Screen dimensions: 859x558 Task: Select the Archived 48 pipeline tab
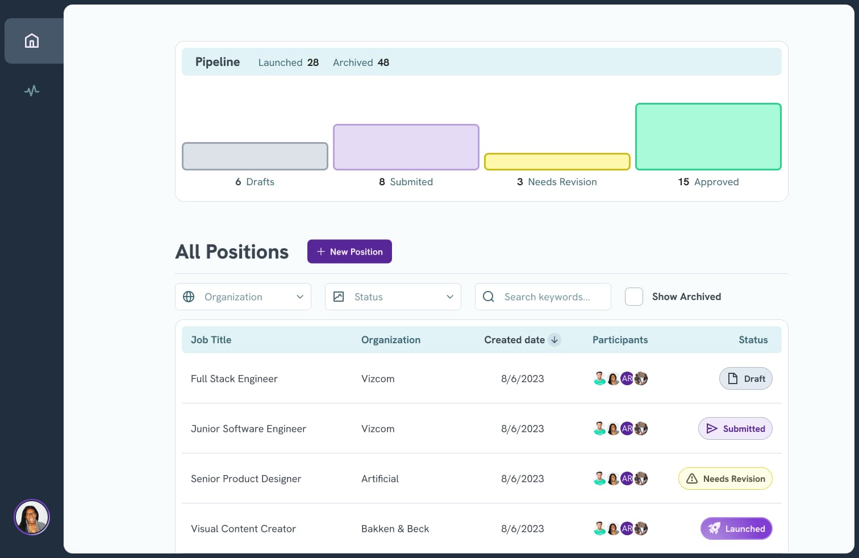361,63
